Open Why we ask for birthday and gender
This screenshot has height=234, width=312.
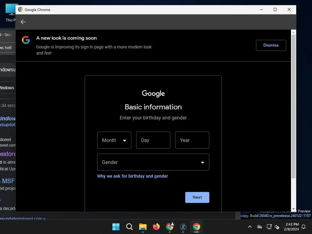pyautogui.click(x=133, y=176)
